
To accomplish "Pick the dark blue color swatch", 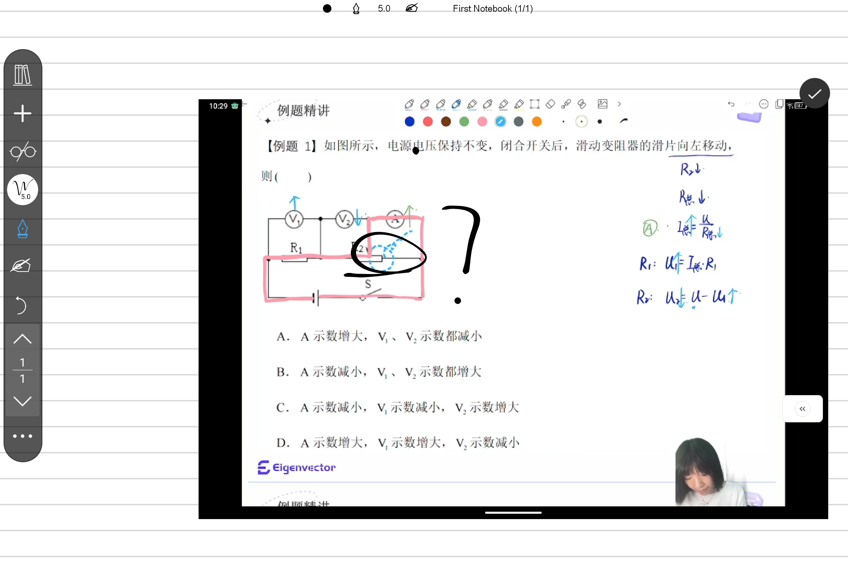I will coord(410,122).
